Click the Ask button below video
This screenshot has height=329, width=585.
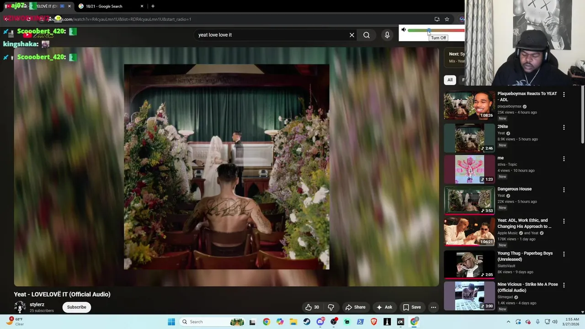384,307
